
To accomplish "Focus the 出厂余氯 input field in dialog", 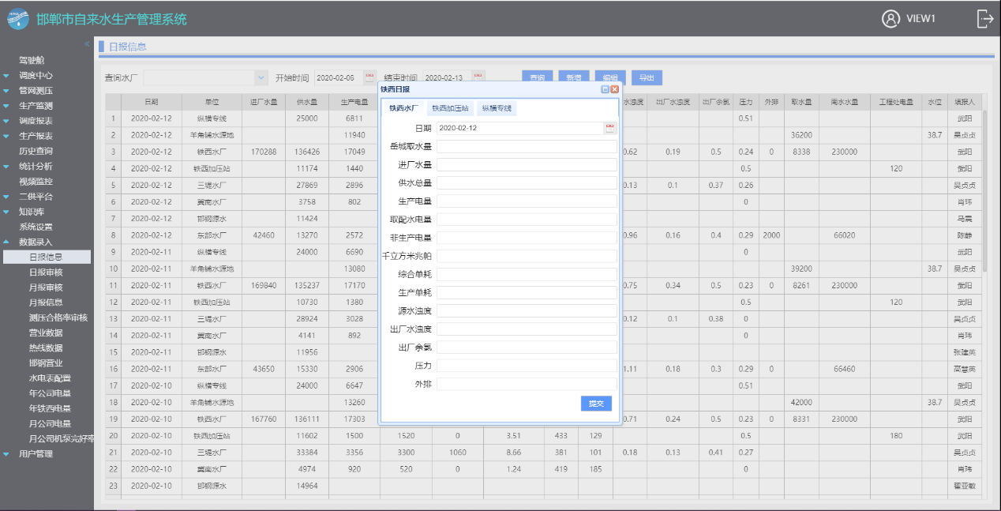I will pos(527,347).
